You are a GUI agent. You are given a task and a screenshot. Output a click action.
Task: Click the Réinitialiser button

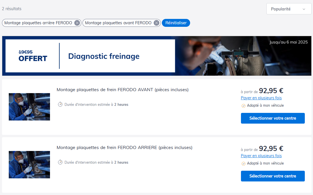[176, 23]
